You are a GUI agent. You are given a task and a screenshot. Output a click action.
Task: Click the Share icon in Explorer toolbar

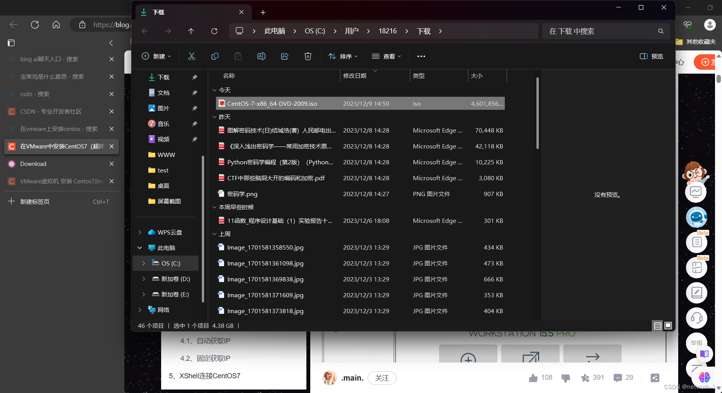tap(285, 56)
